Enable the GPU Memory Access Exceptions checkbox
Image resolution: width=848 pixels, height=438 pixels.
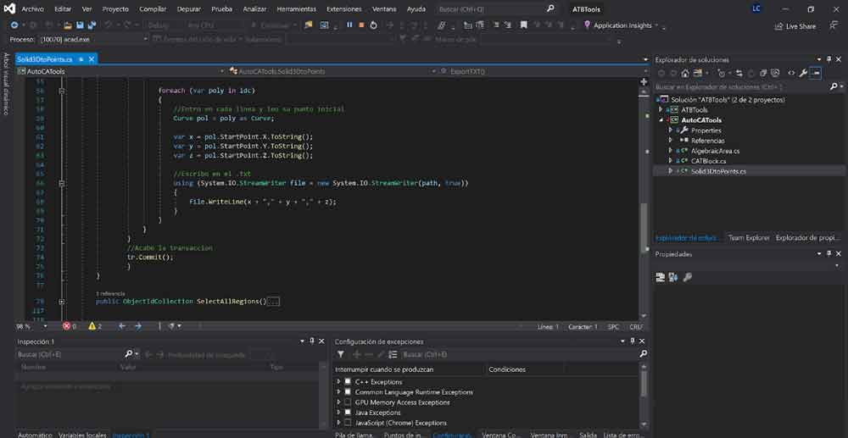[348, 402]
